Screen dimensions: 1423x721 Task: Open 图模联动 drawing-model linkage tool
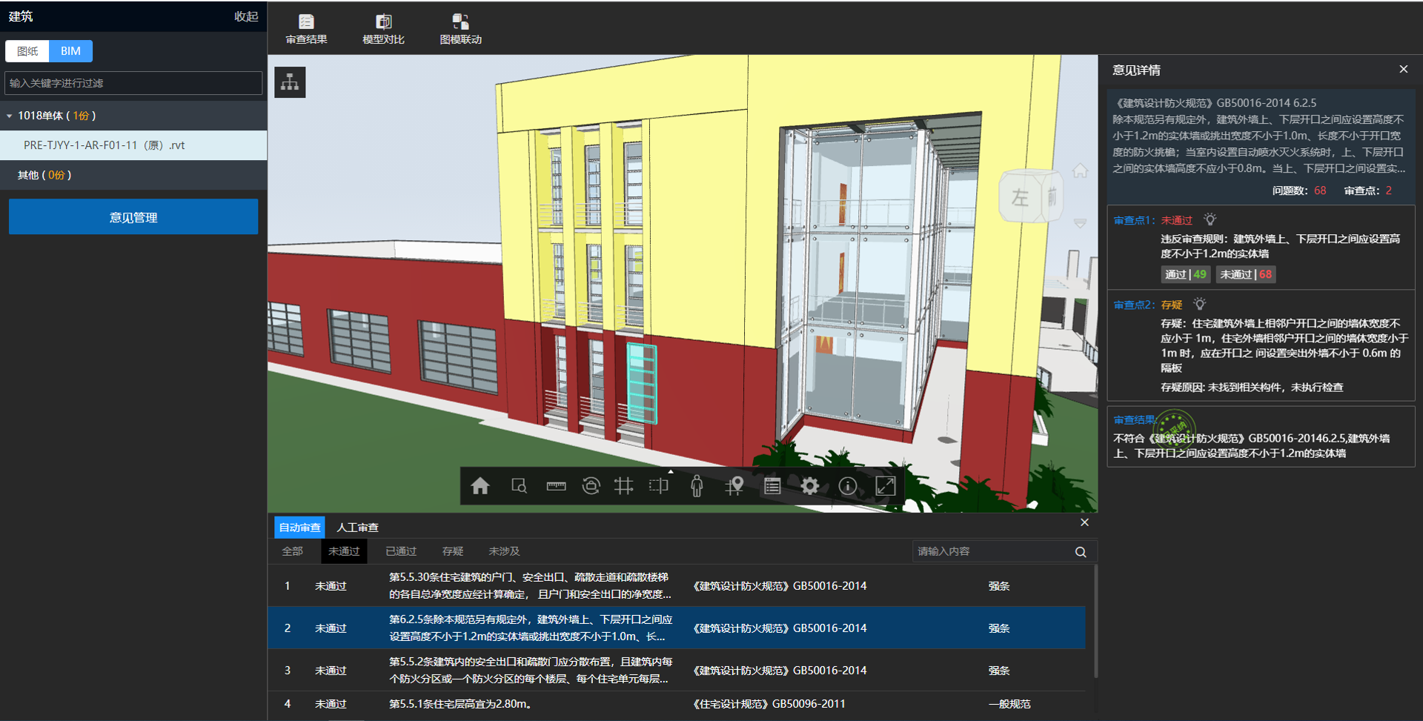(460, 29)
